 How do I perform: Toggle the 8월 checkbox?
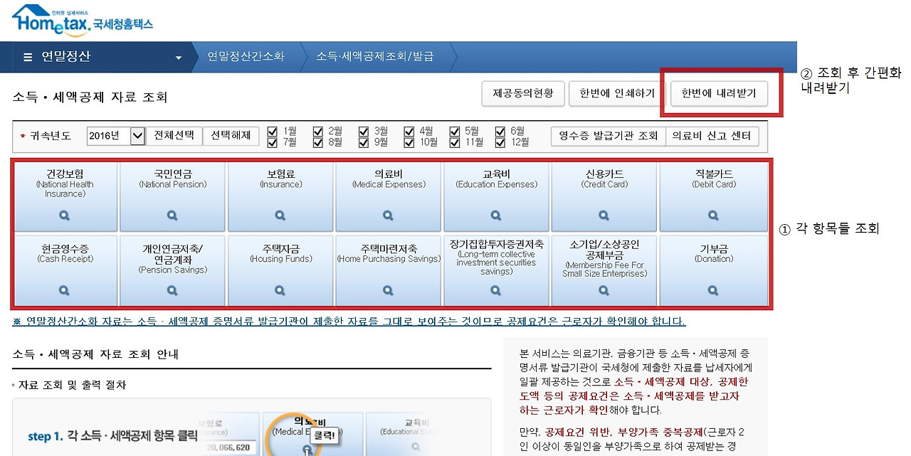coord(318,142)
